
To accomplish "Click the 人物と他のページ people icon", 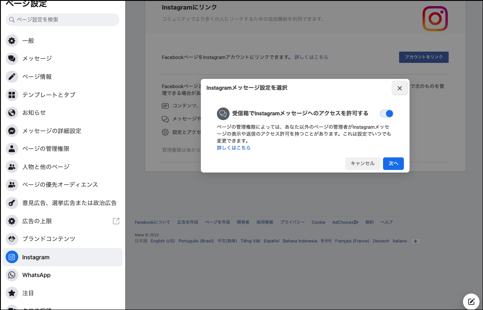I will click(12, 167).
